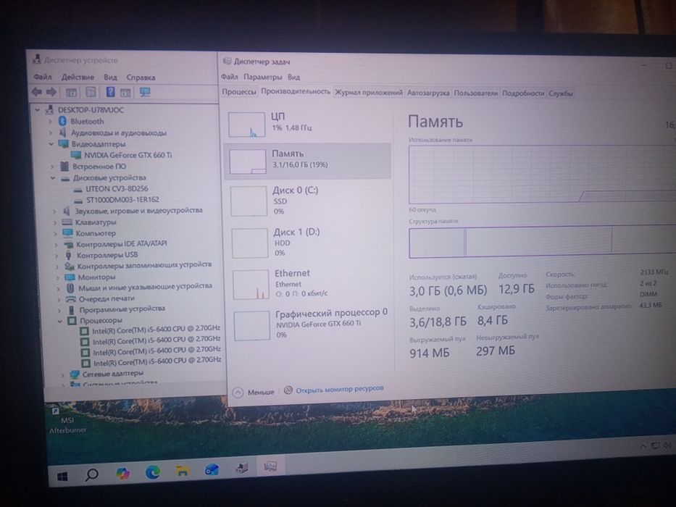Screen dimensions: 676x507
Task: Click the Fewer details arrow icon
Action: point(238,393)
